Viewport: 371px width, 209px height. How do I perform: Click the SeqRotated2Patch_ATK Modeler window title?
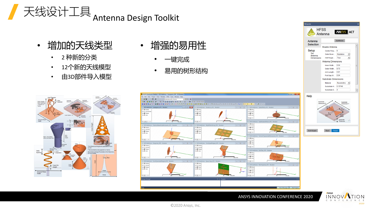264,122
